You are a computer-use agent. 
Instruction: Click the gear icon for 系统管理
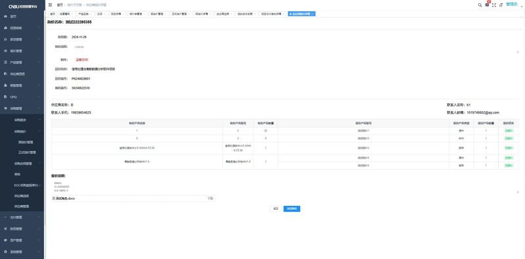5,252
